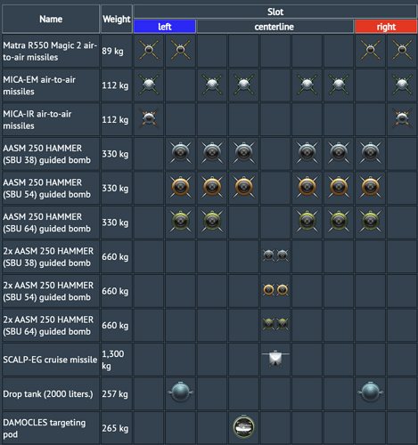418x445 pixels.
Task: Click the Drop tank (2000 liters.) name cell
Action: coord(51,393)
